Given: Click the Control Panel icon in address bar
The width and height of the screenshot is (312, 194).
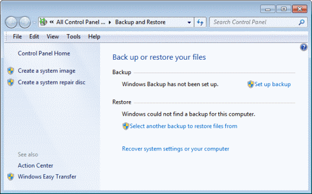Looking at the screenshot, I should [x=43, y=22].
